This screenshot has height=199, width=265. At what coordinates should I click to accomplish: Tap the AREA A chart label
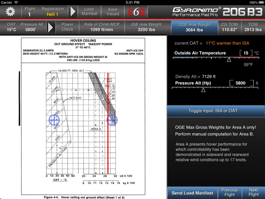tap(96, 129)
